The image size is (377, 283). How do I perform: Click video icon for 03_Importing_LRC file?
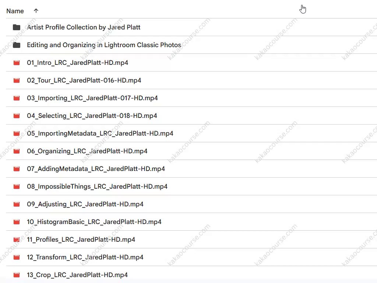[17, 98]
